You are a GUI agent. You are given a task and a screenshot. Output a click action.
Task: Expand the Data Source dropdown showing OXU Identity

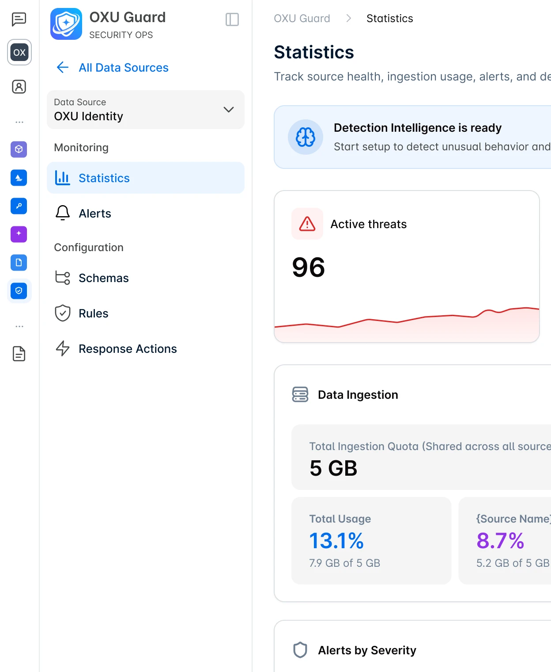click(146, 110)
